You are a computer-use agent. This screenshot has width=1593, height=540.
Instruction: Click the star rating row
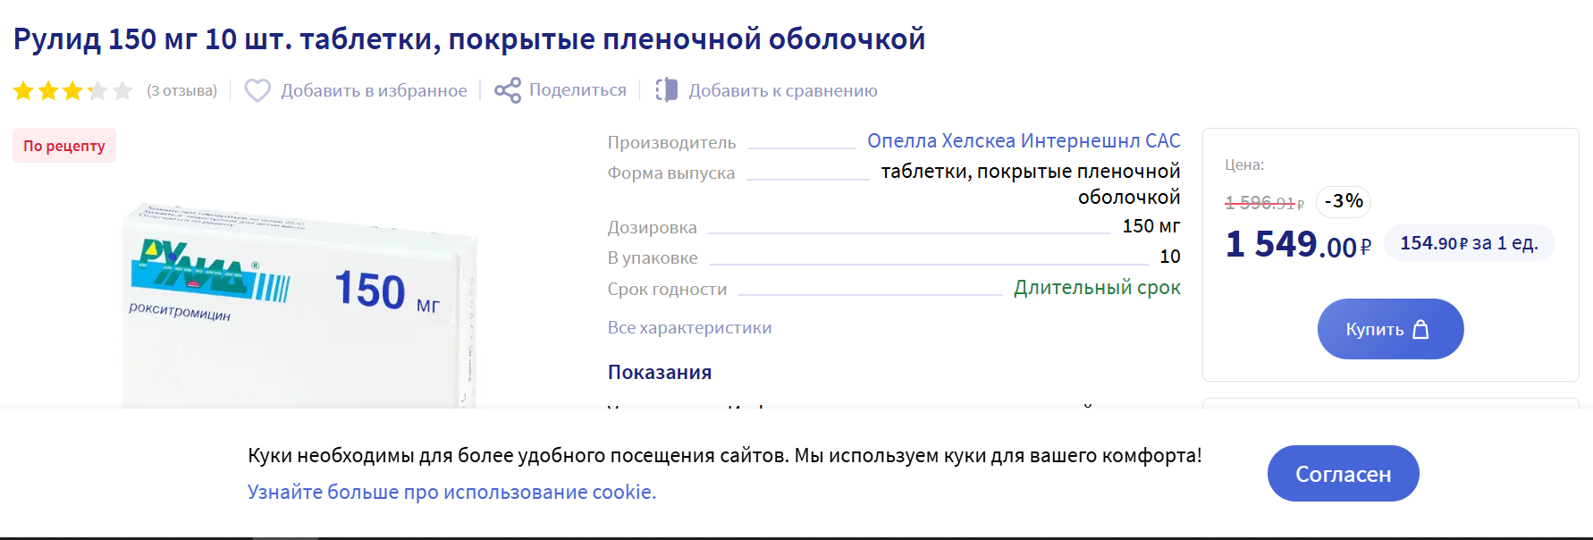(73, 90)
